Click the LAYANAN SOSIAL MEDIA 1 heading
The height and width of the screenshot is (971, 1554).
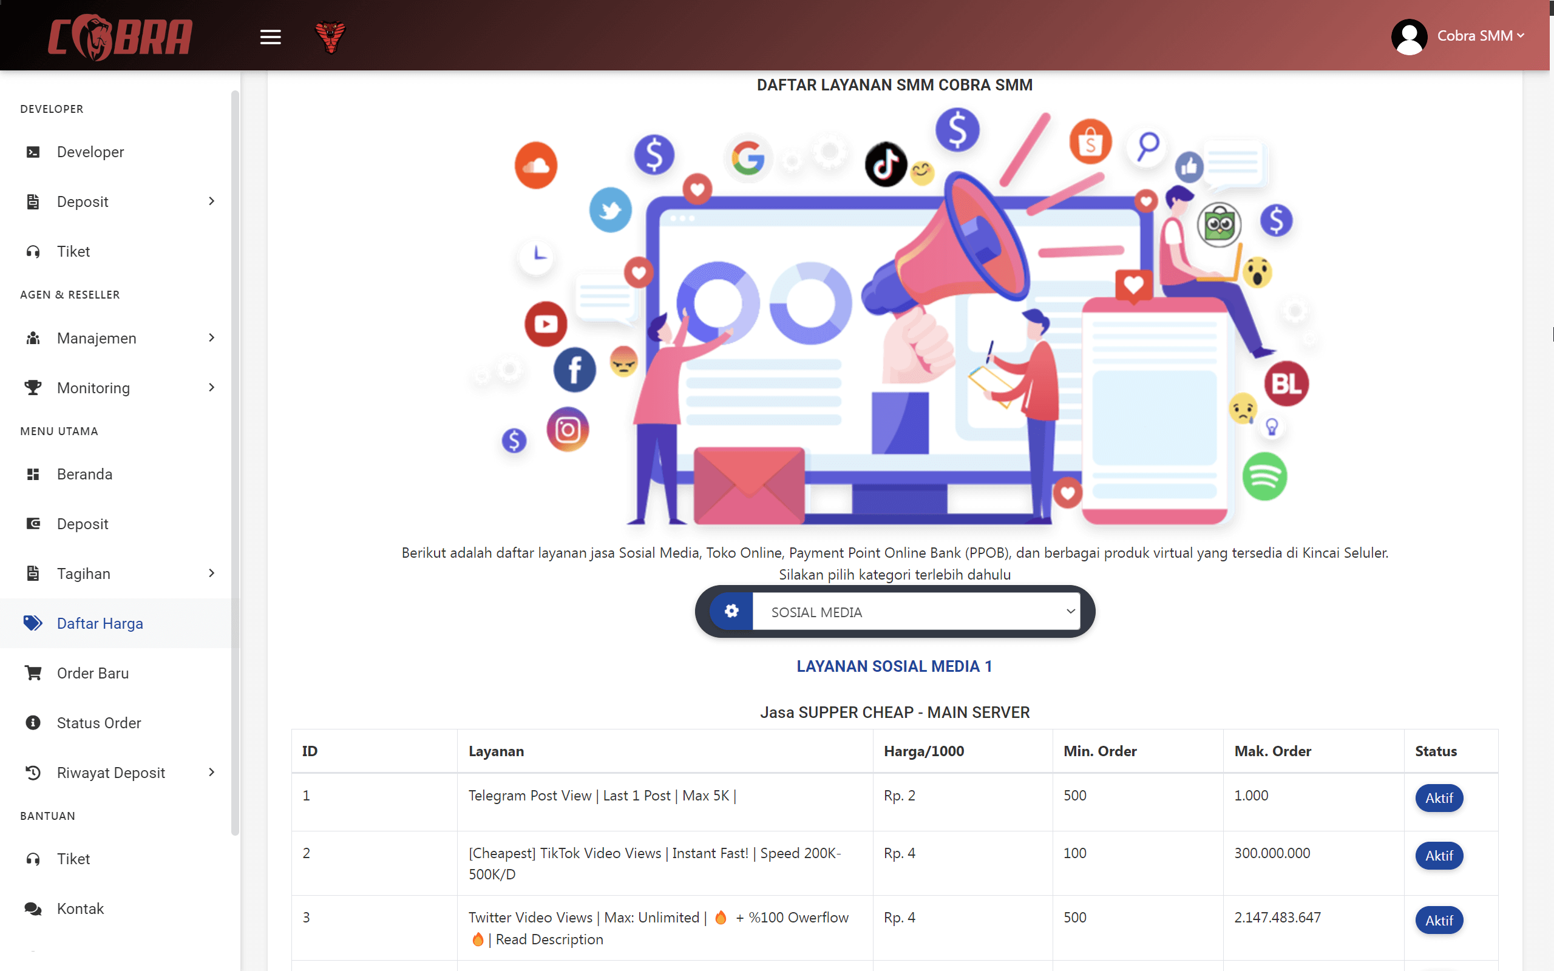pyautogui.click(x=895, y=666)
